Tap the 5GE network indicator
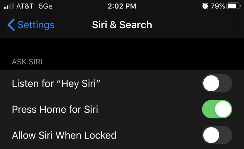 point(46,6)
